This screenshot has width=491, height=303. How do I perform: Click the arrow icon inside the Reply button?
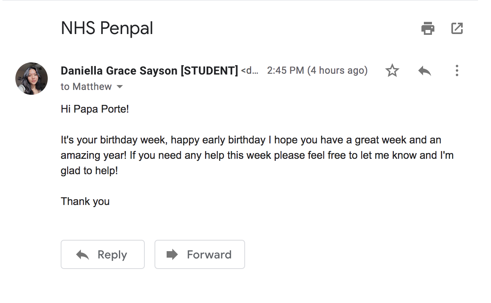pyautogui.click(x=83, y=254)
